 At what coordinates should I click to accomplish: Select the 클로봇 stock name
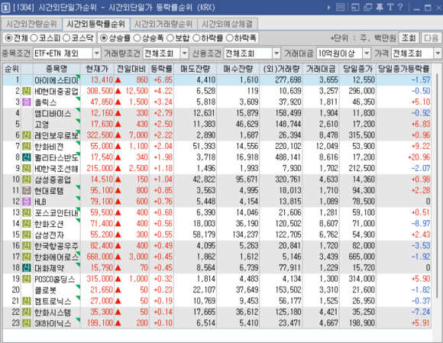(x=45, y=290)
